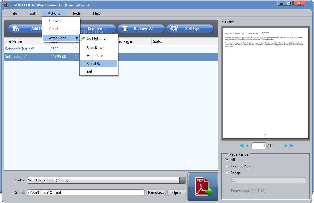Select the Softpedia Test.pdf row
The height and width of the screenshot is (203, 314).
[x=111, y=49]
